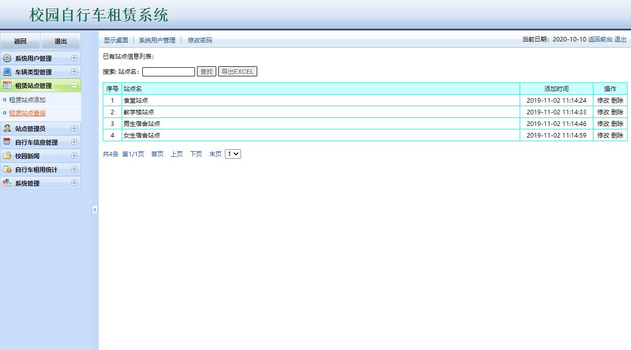Click inside the 站点名 search field
The width and height of the screenshot is (631, 350).
point(168,71)
